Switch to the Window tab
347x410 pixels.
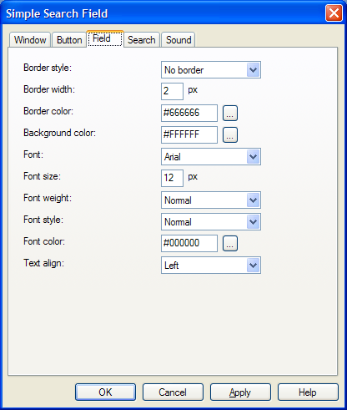click(30, 40)
